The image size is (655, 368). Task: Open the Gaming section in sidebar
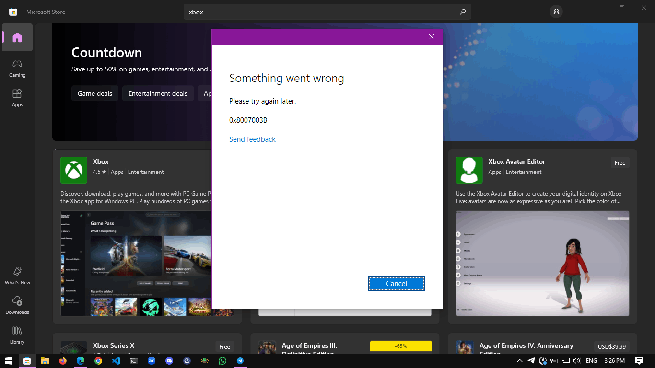[17, 68]
